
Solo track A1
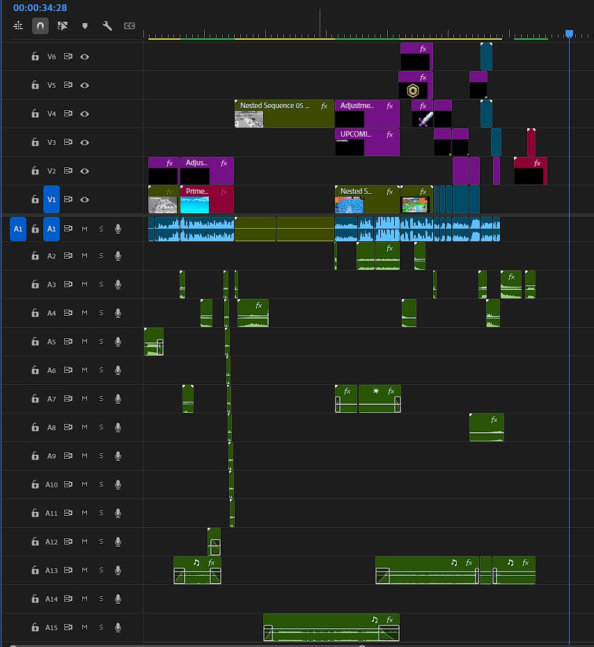point(101,229)
